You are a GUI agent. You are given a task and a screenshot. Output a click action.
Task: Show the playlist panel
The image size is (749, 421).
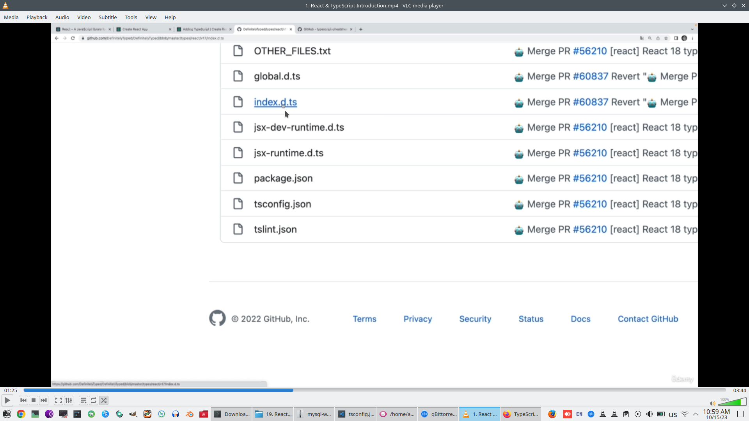coord(83,400)
